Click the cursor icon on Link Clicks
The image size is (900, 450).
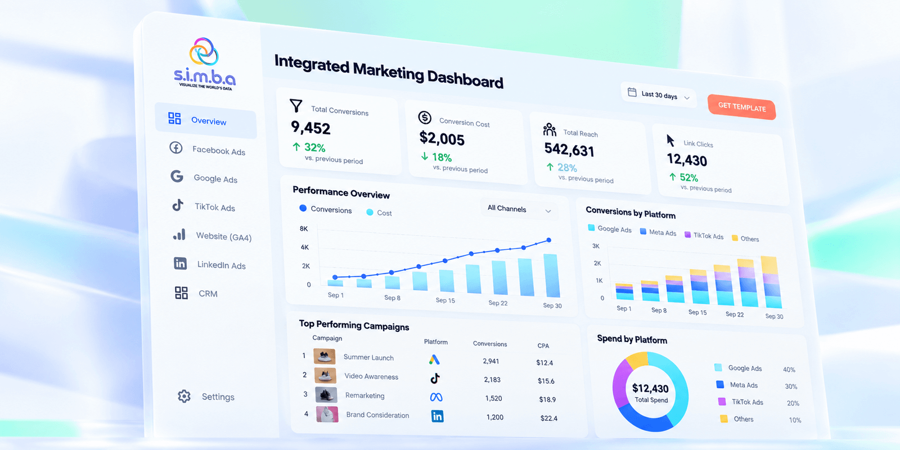tap(670, 140)
